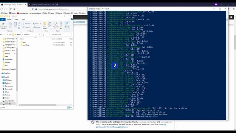The image size is (236, 133).
Task: Open the Firefox home page icon
Action: pos(14,9)
